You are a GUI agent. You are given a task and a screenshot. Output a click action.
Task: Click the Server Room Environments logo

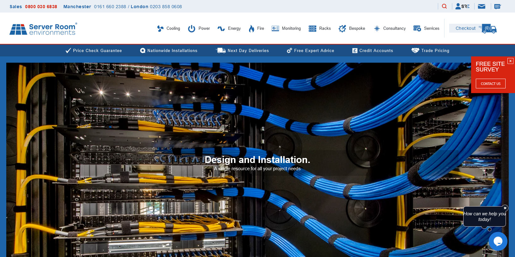43,29
